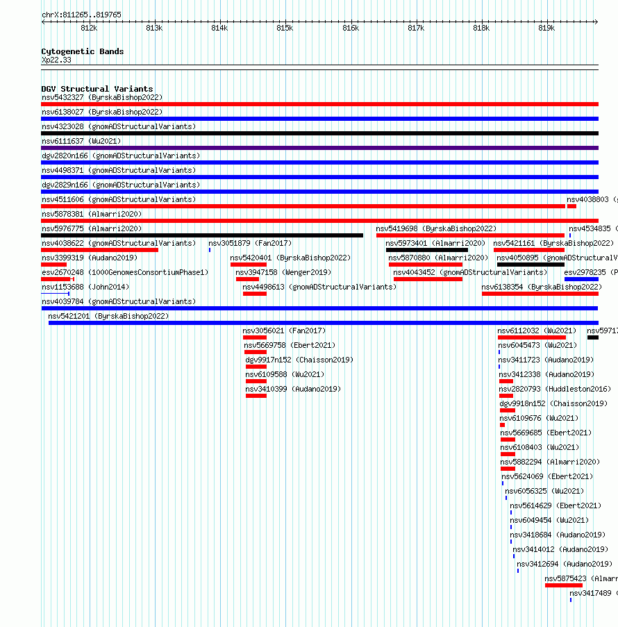The height and width of the screenshot is (627, 618).
Task: Open nsv3399319 (Audano2019) variant label
Action: tap(90, 258)
